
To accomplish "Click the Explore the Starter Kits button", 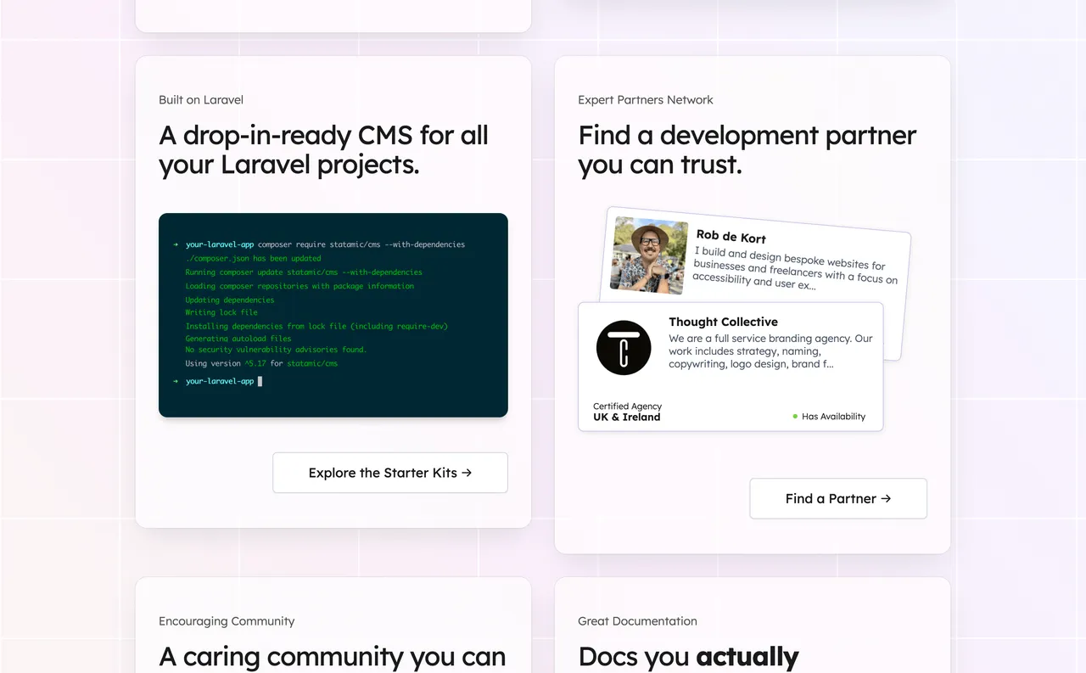I will click(389, 473).
